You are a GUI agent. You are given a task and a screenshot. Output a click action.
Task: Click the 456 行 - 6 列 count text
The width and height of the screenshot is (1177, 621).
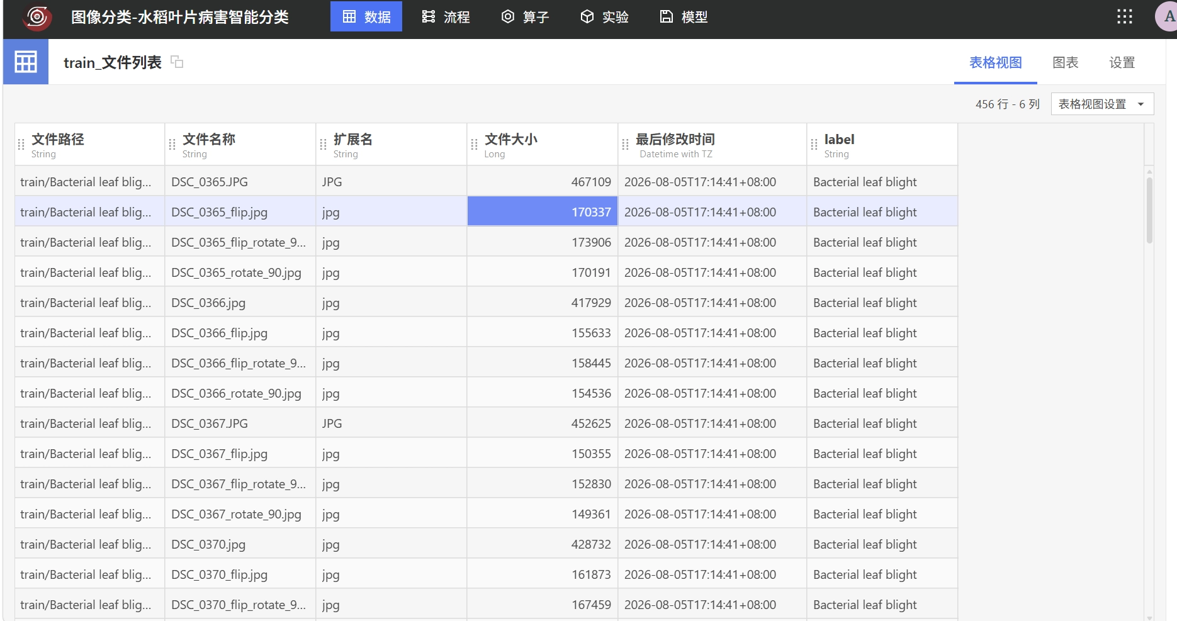pyautogui.click(x=1007, y=104)
